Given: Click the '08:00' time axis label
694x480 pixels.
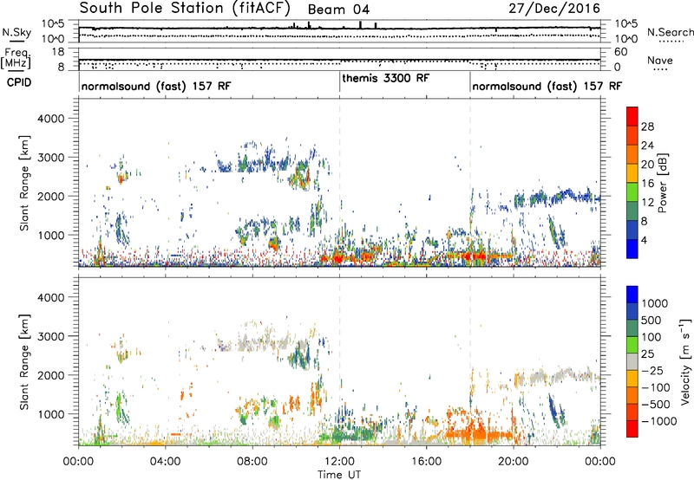Looking at the screenshot, I should [252, 462].
